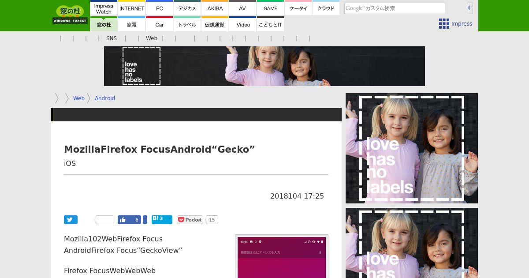Go to Web in the breadcrumb
The width and height of the screenshot is (529, 278).
pyautogui.click(x=79, y=98)
